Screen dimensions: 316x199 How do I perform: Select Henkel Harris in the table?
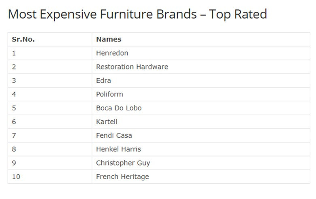(x=118, y=149)
